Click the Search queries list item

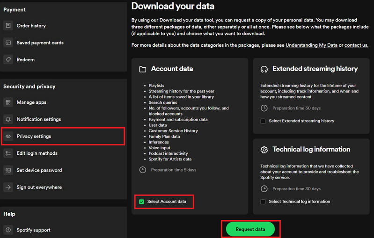(163, 102)
